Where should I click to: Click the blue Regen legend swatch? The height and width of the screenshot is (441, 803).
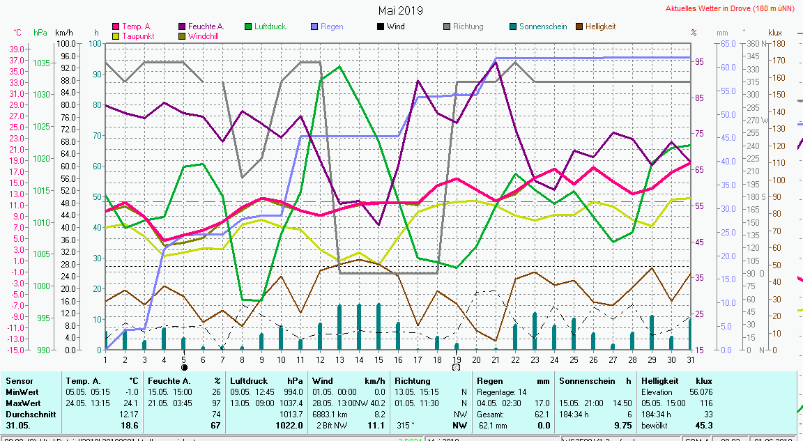tap(315, 27)
